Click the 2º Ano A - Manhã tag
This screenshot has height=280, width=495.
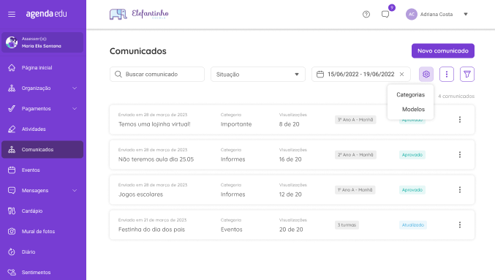point(355,155)
